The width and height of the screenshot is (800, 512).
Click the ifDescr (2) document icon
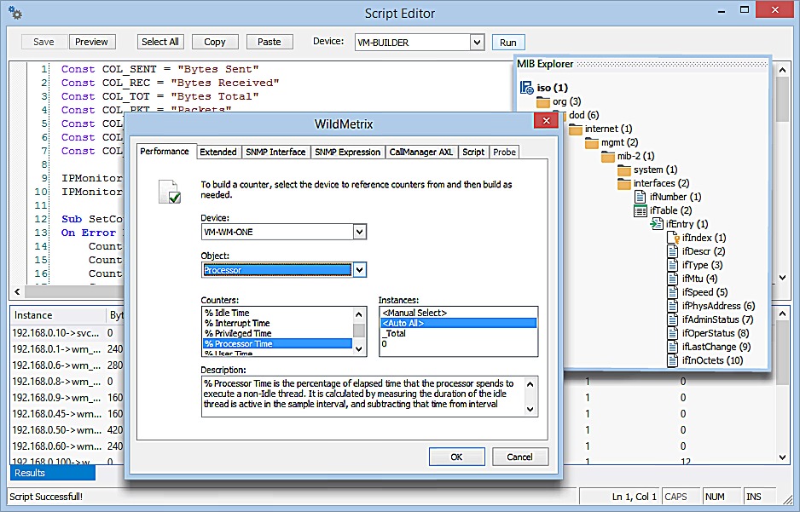pyautogui.click(x=673, y=251)
